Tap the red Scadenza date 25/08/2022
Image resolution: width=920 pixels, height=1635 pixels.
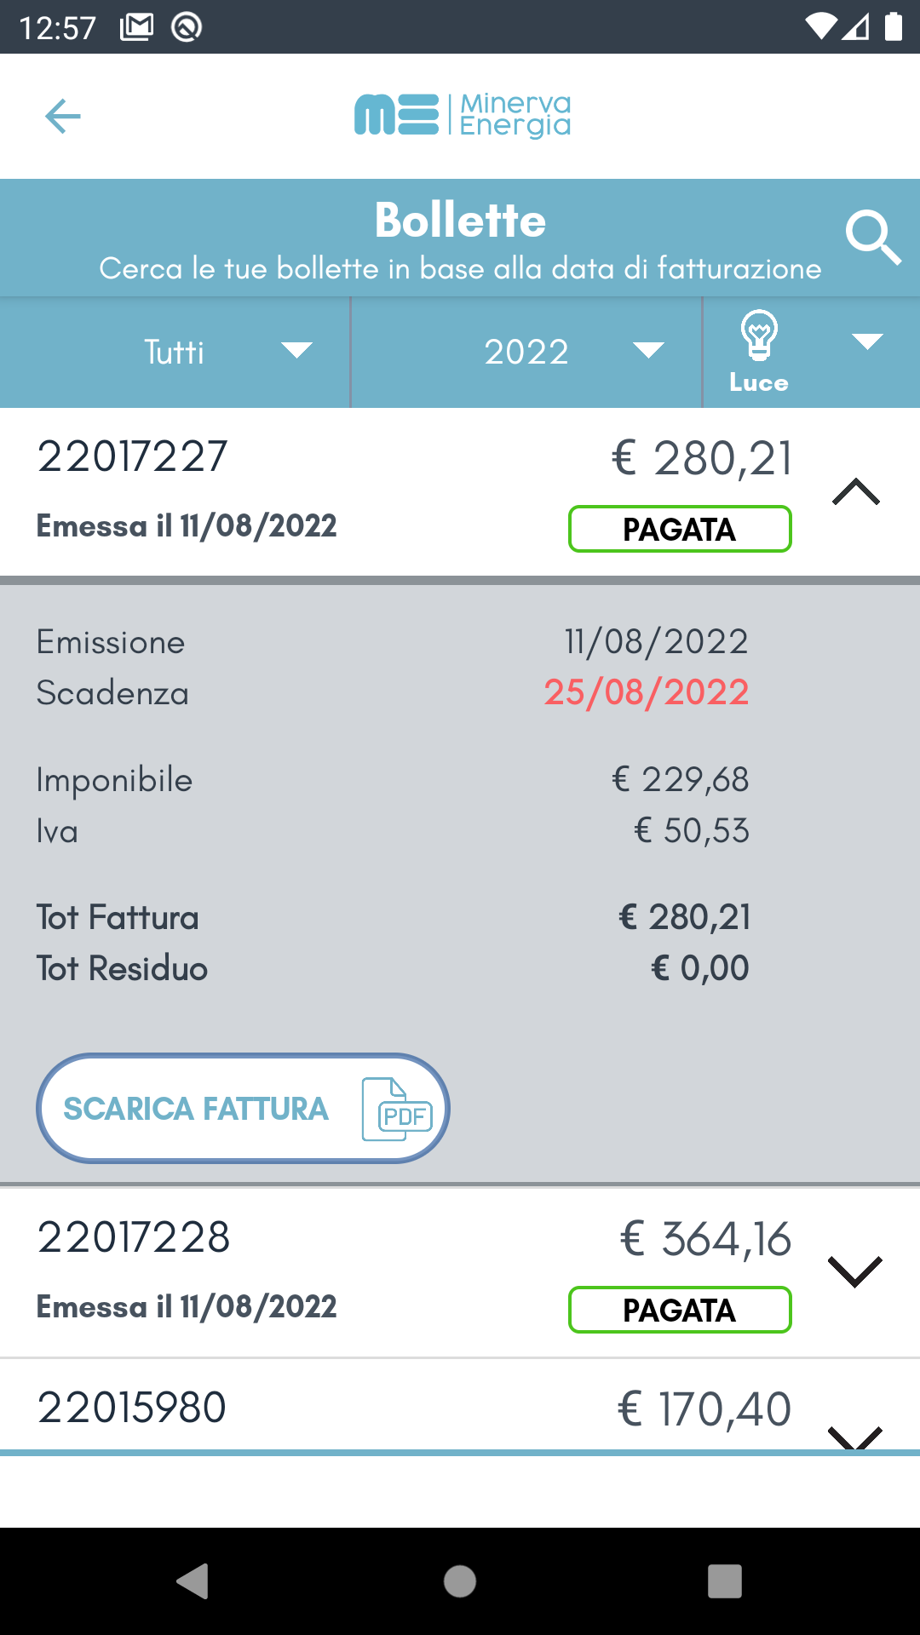647,692
